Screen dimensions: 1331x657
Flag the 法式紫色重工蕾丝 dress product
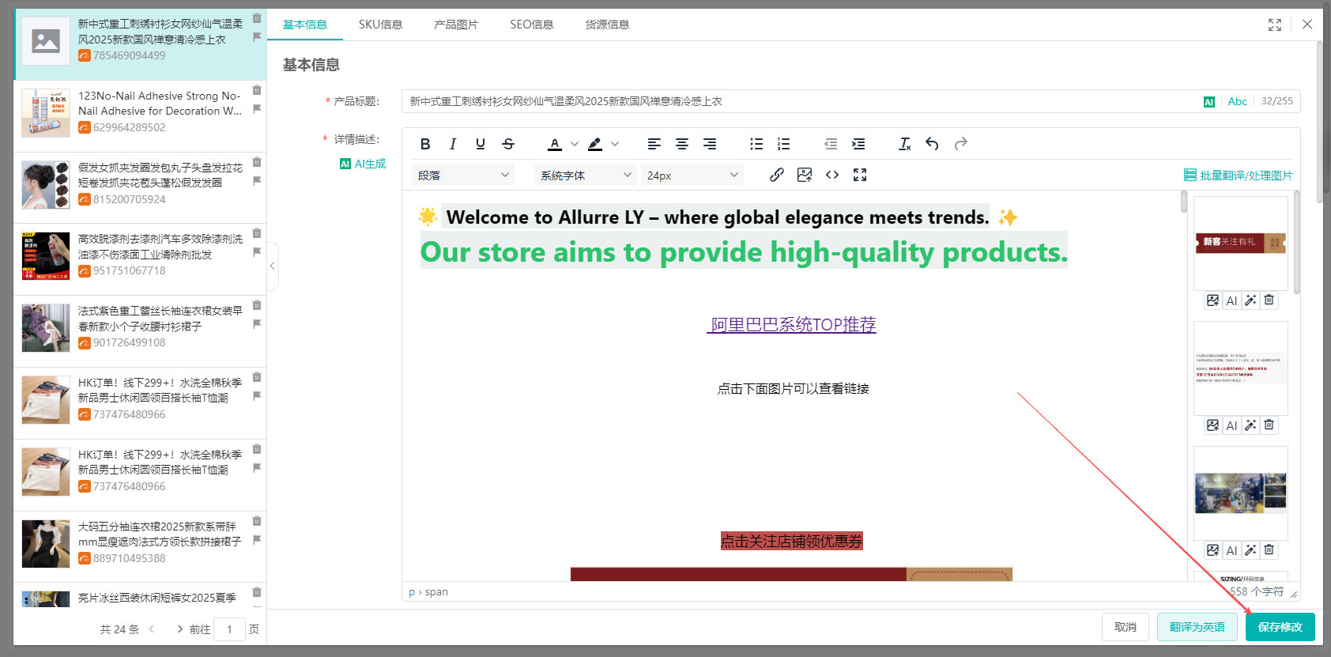click(x=257, y=324)
